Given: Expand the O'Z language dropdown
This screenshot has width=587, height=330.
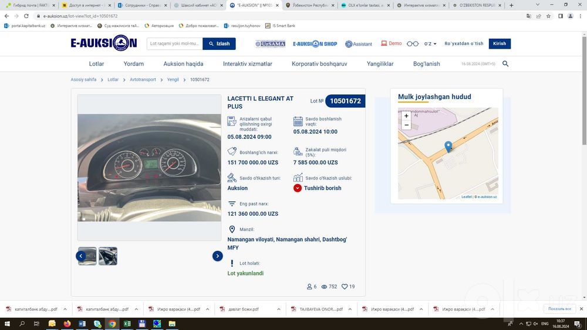Looking at the screenshot, I should pos(430,44).
